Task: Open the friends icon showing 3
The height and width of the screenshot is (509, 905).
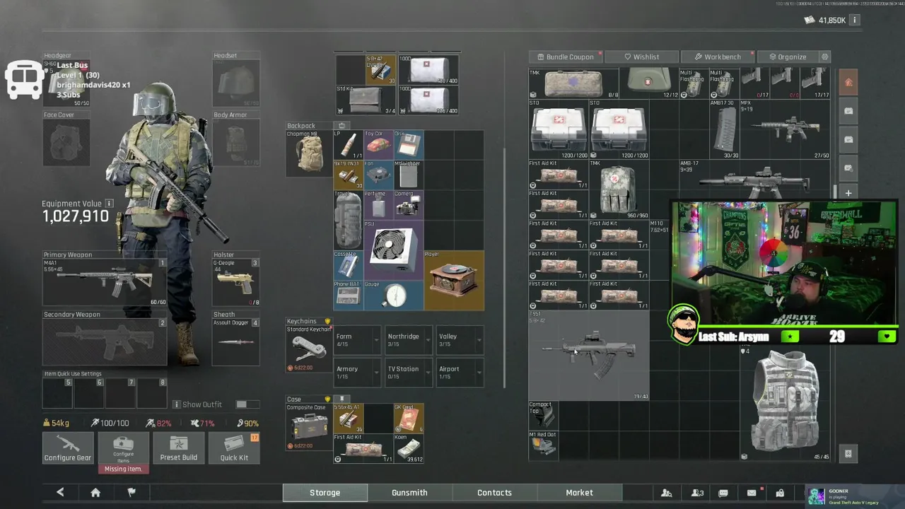Action: coord(697,493)
